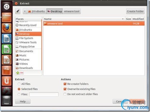Select vmware tool in the path bar
150x112 pixels.
[72, 11]
